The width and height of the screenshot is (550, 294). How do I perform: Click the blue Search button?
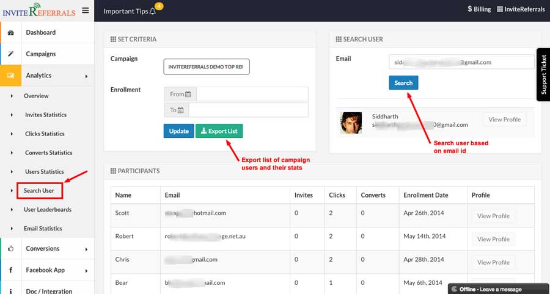(403, 82)
